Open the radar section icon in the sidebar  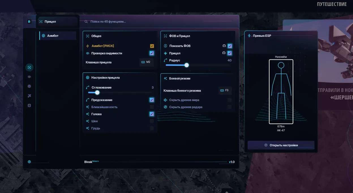(29, 86)
